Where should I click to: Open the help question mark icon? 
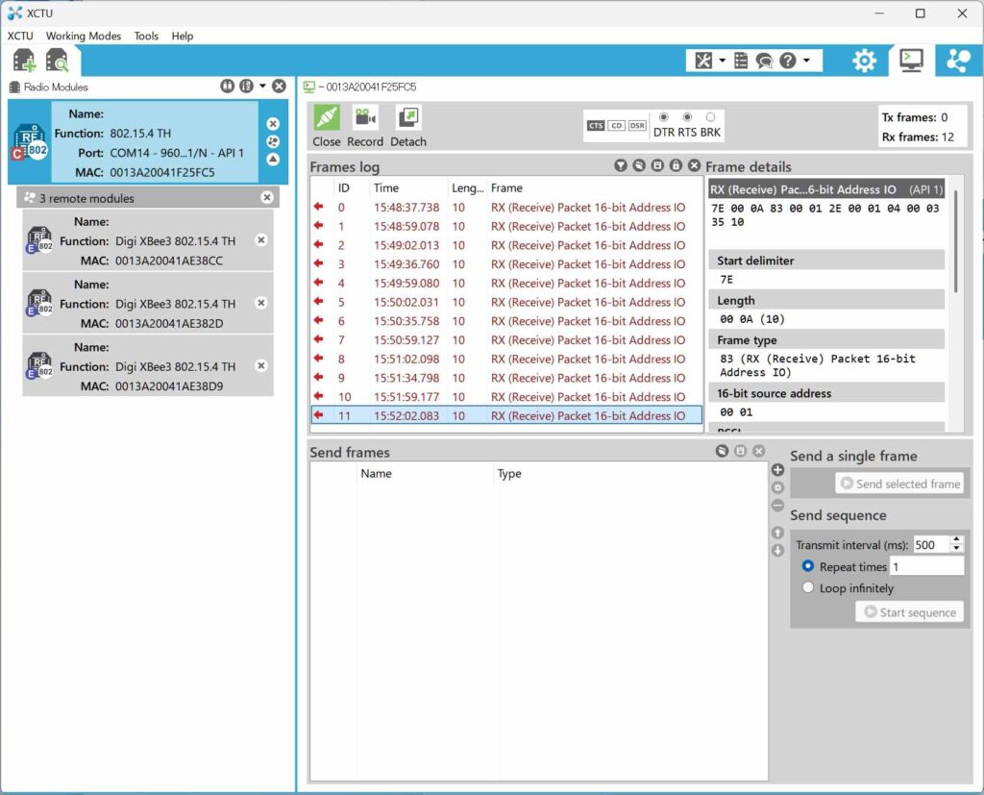point(788,61)
